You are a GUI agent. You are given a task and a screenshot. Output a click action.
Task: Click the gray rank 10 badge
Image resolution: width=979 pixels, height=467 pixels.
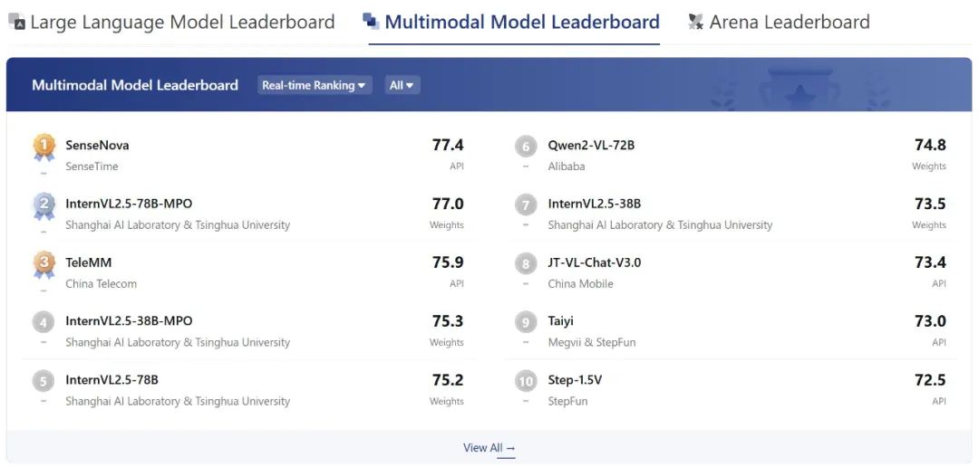click(x=526, y=381)
